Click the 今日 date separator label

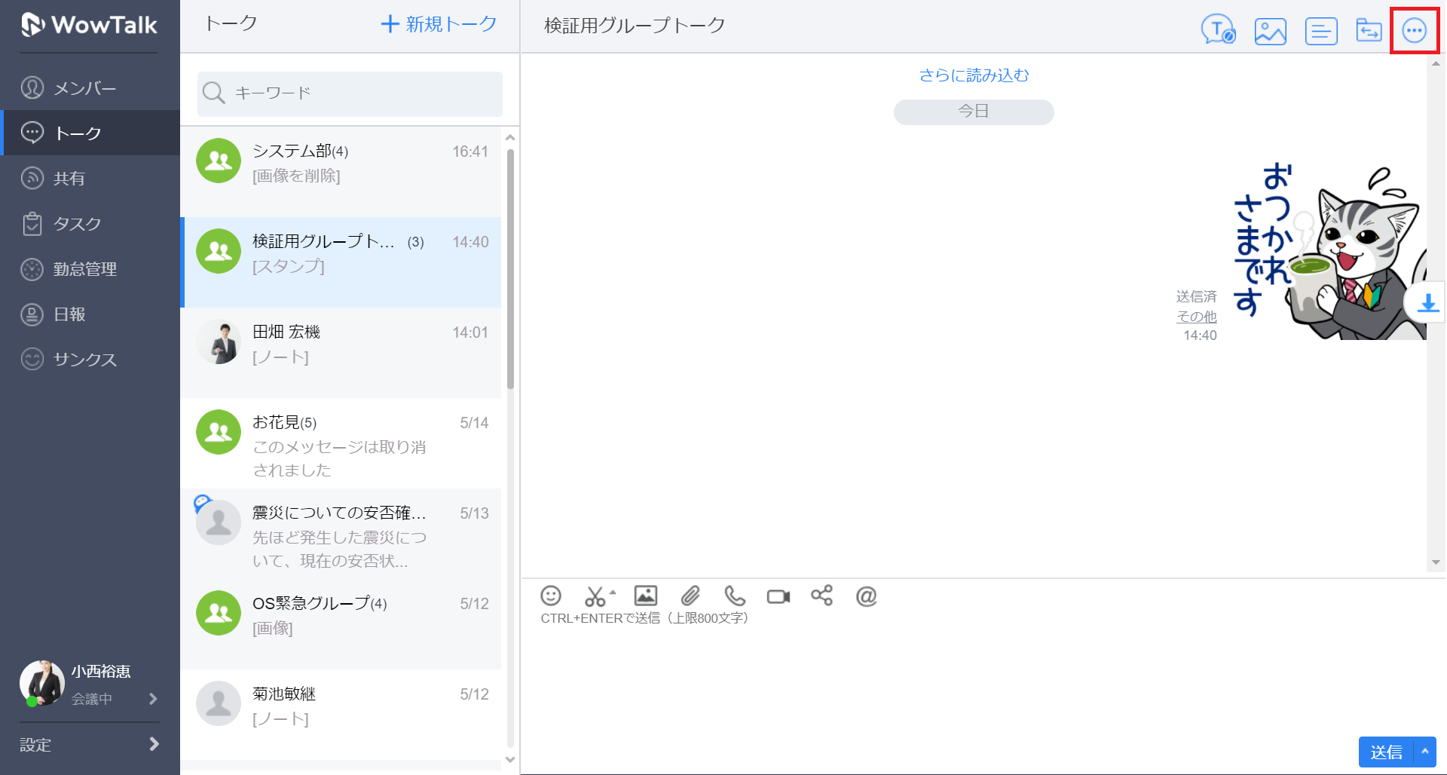click(974, 112)
